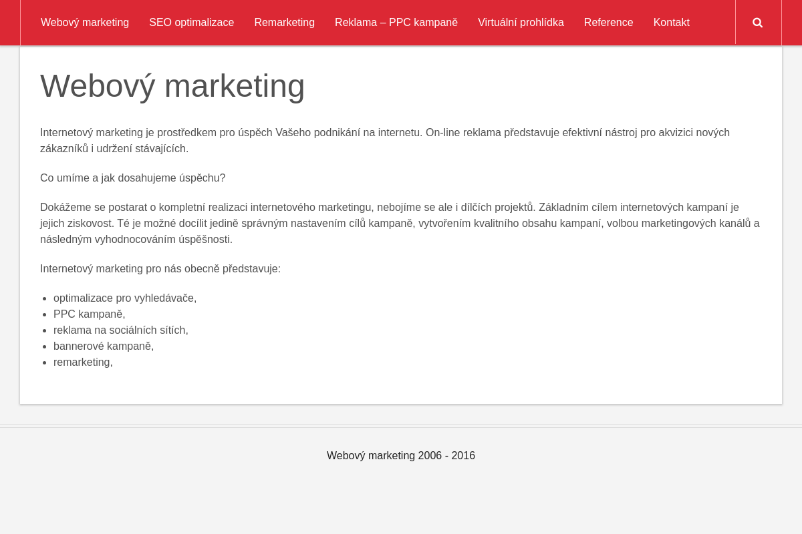The width and height of the screenshot is (802, 534).
Task: Click the paragraph about internetový marketing
Action: click(384, 140)
